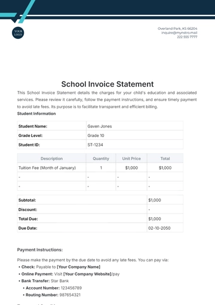Select the 'ST-1234' student ID value
This screenshot has height=305, width=215.
pyautogui.click(x=95, y=145)
